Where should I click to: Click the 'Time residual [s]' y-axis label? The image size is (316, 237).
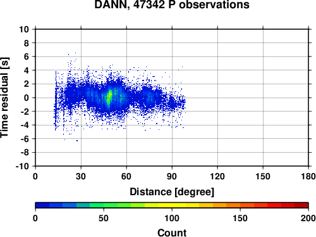[x=4, y=98]
